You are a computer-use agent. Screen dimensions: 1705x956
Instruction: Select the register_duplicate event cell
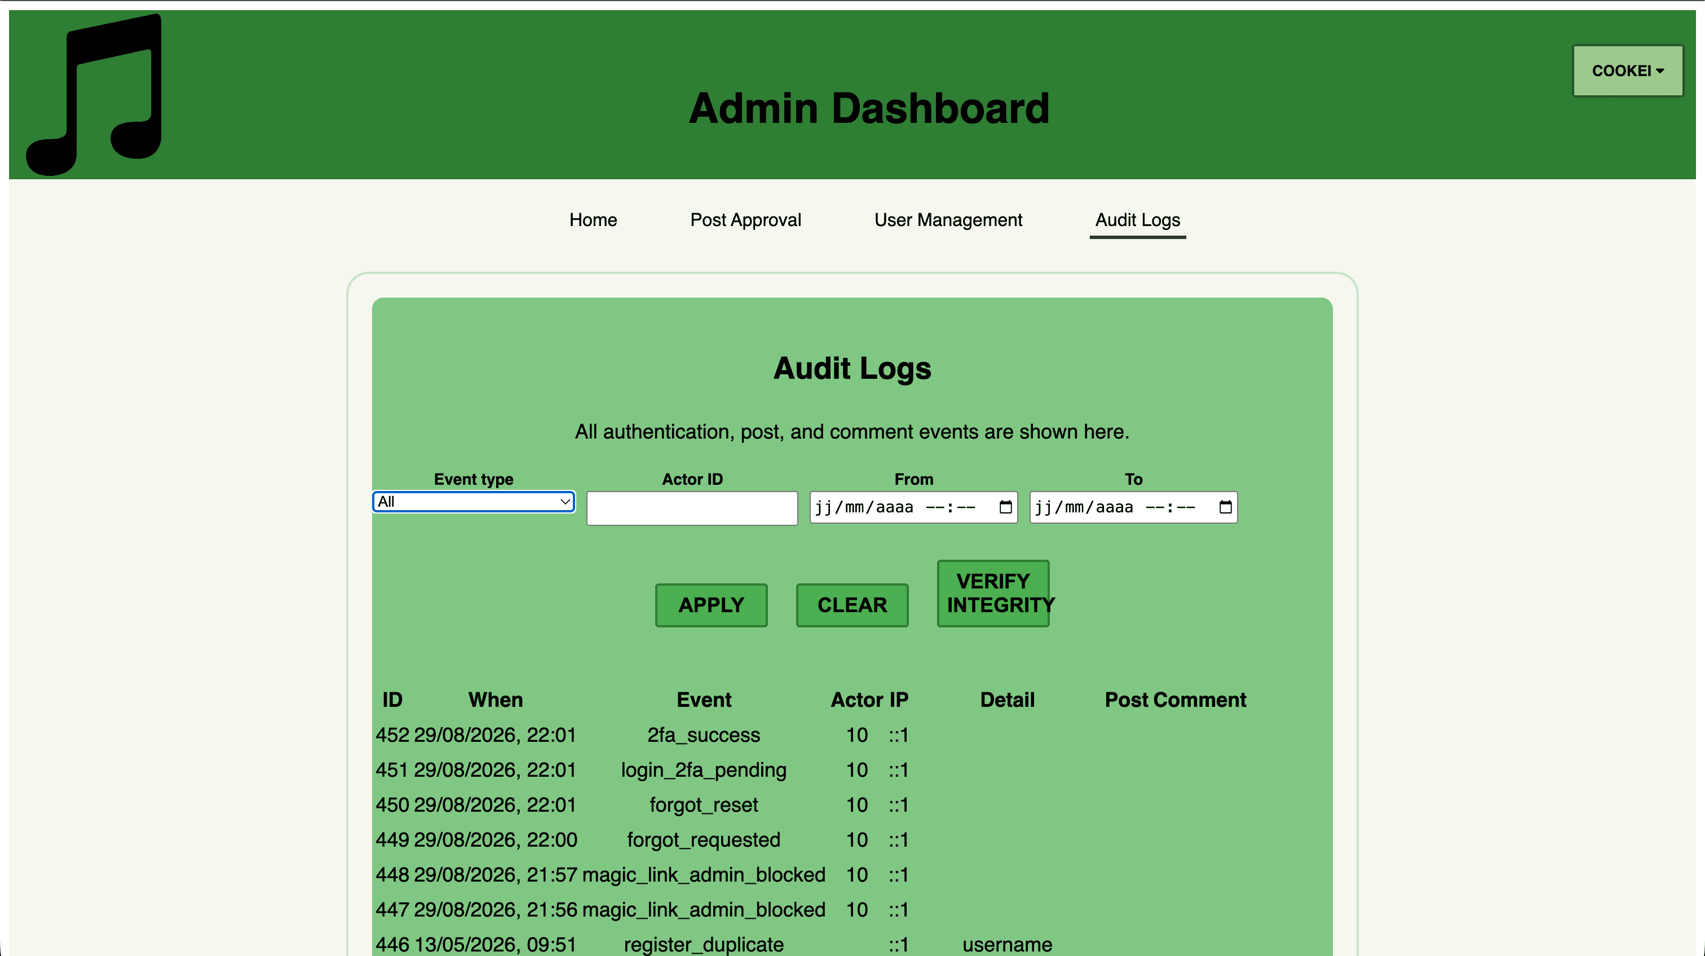(704, 945)
